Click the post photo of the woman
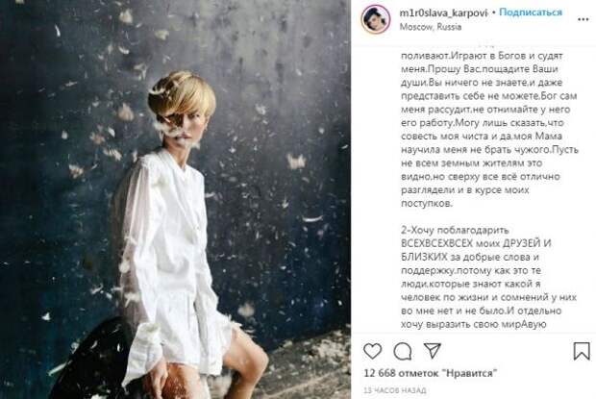Viewport: 596px width, 399px height. [175, 200]
